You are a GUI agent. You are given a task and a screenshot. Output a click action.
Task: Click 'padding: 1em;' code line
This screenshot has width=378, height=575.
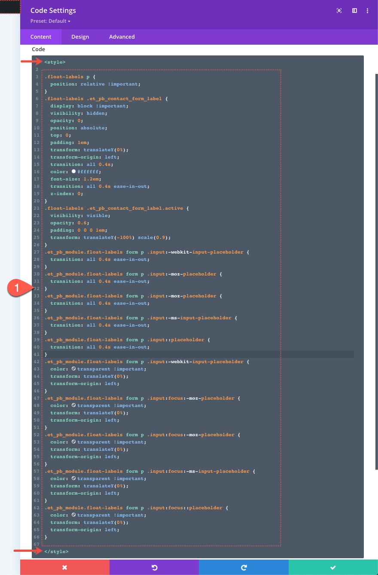point(70,142)
